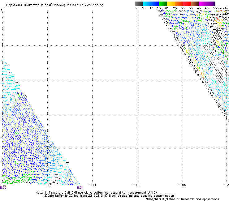The width and height of the screenshot is (229, 201).
Task: Click the legend label '25'
Action: [x=175, y=8]
